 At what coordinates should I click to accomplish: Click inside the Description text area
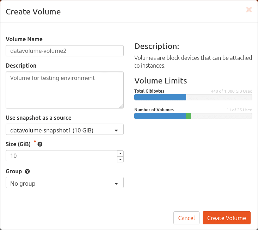tap(64, 90)
